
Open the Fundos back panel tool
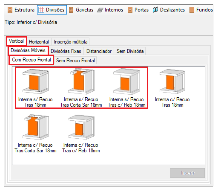click(201, 10)
